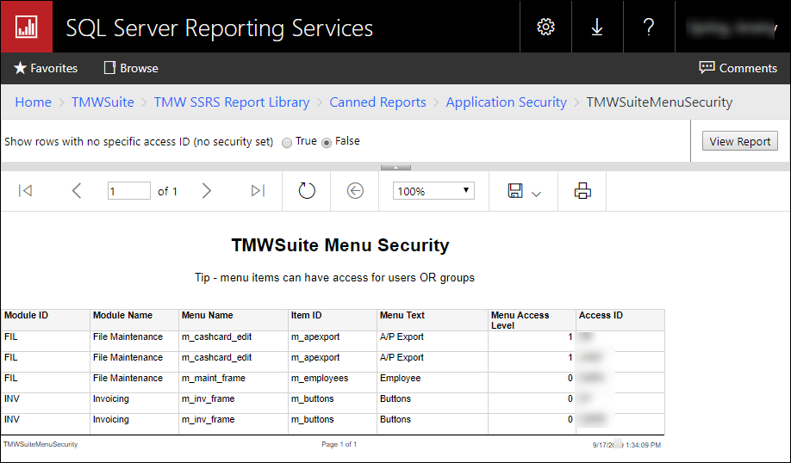791x463 pixels.
Task: Click the SSRS red chart logo icon
Action: point(26,27)
